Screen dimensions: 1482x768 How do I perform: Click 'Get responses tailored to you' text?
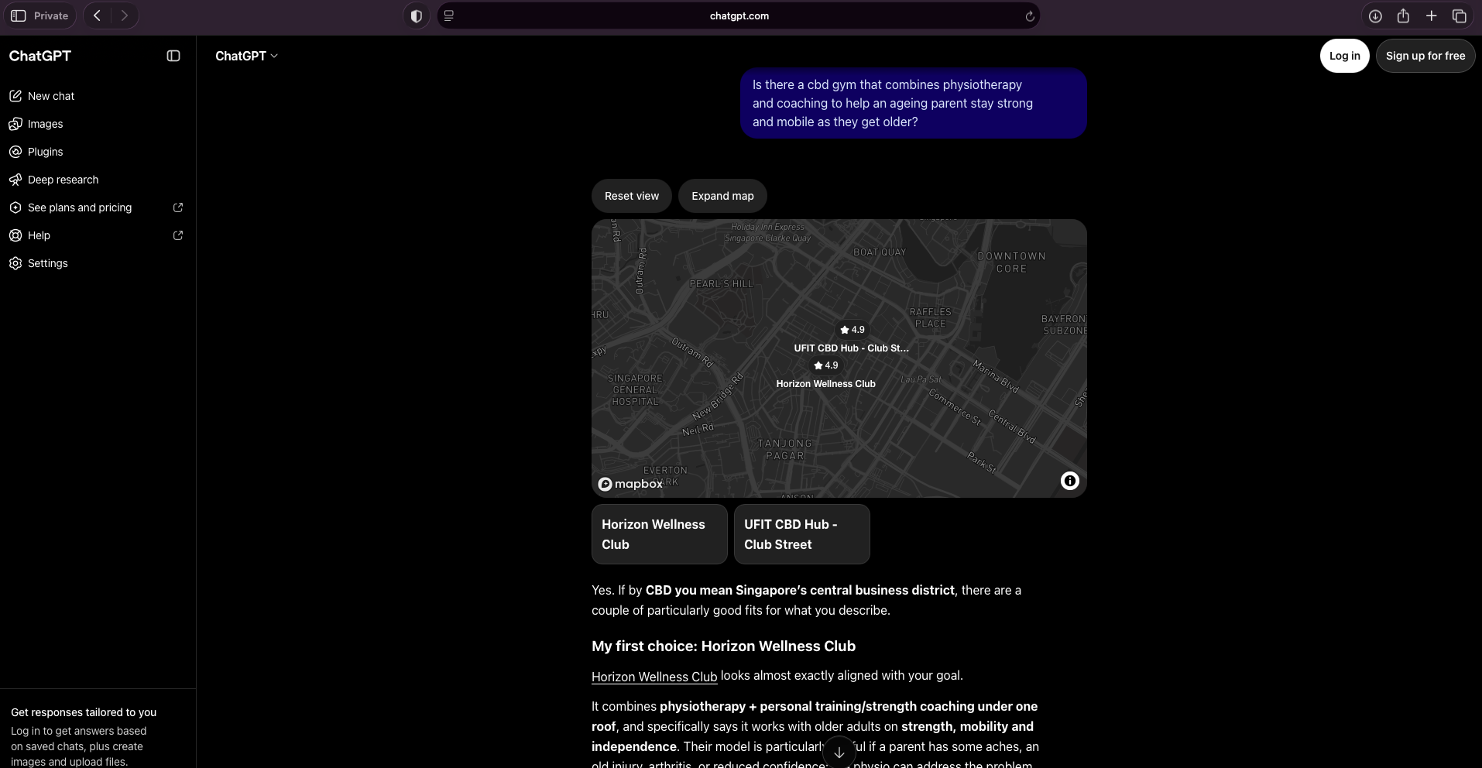[x=84, y=712]
